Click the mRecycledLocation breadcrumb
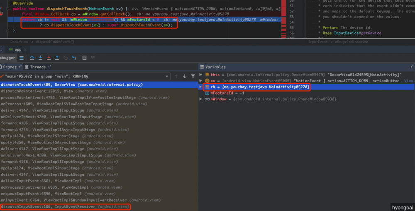 [351, 42]
